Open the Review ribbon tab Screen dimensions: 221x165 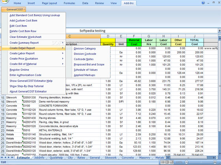click(x=99, y=3)
